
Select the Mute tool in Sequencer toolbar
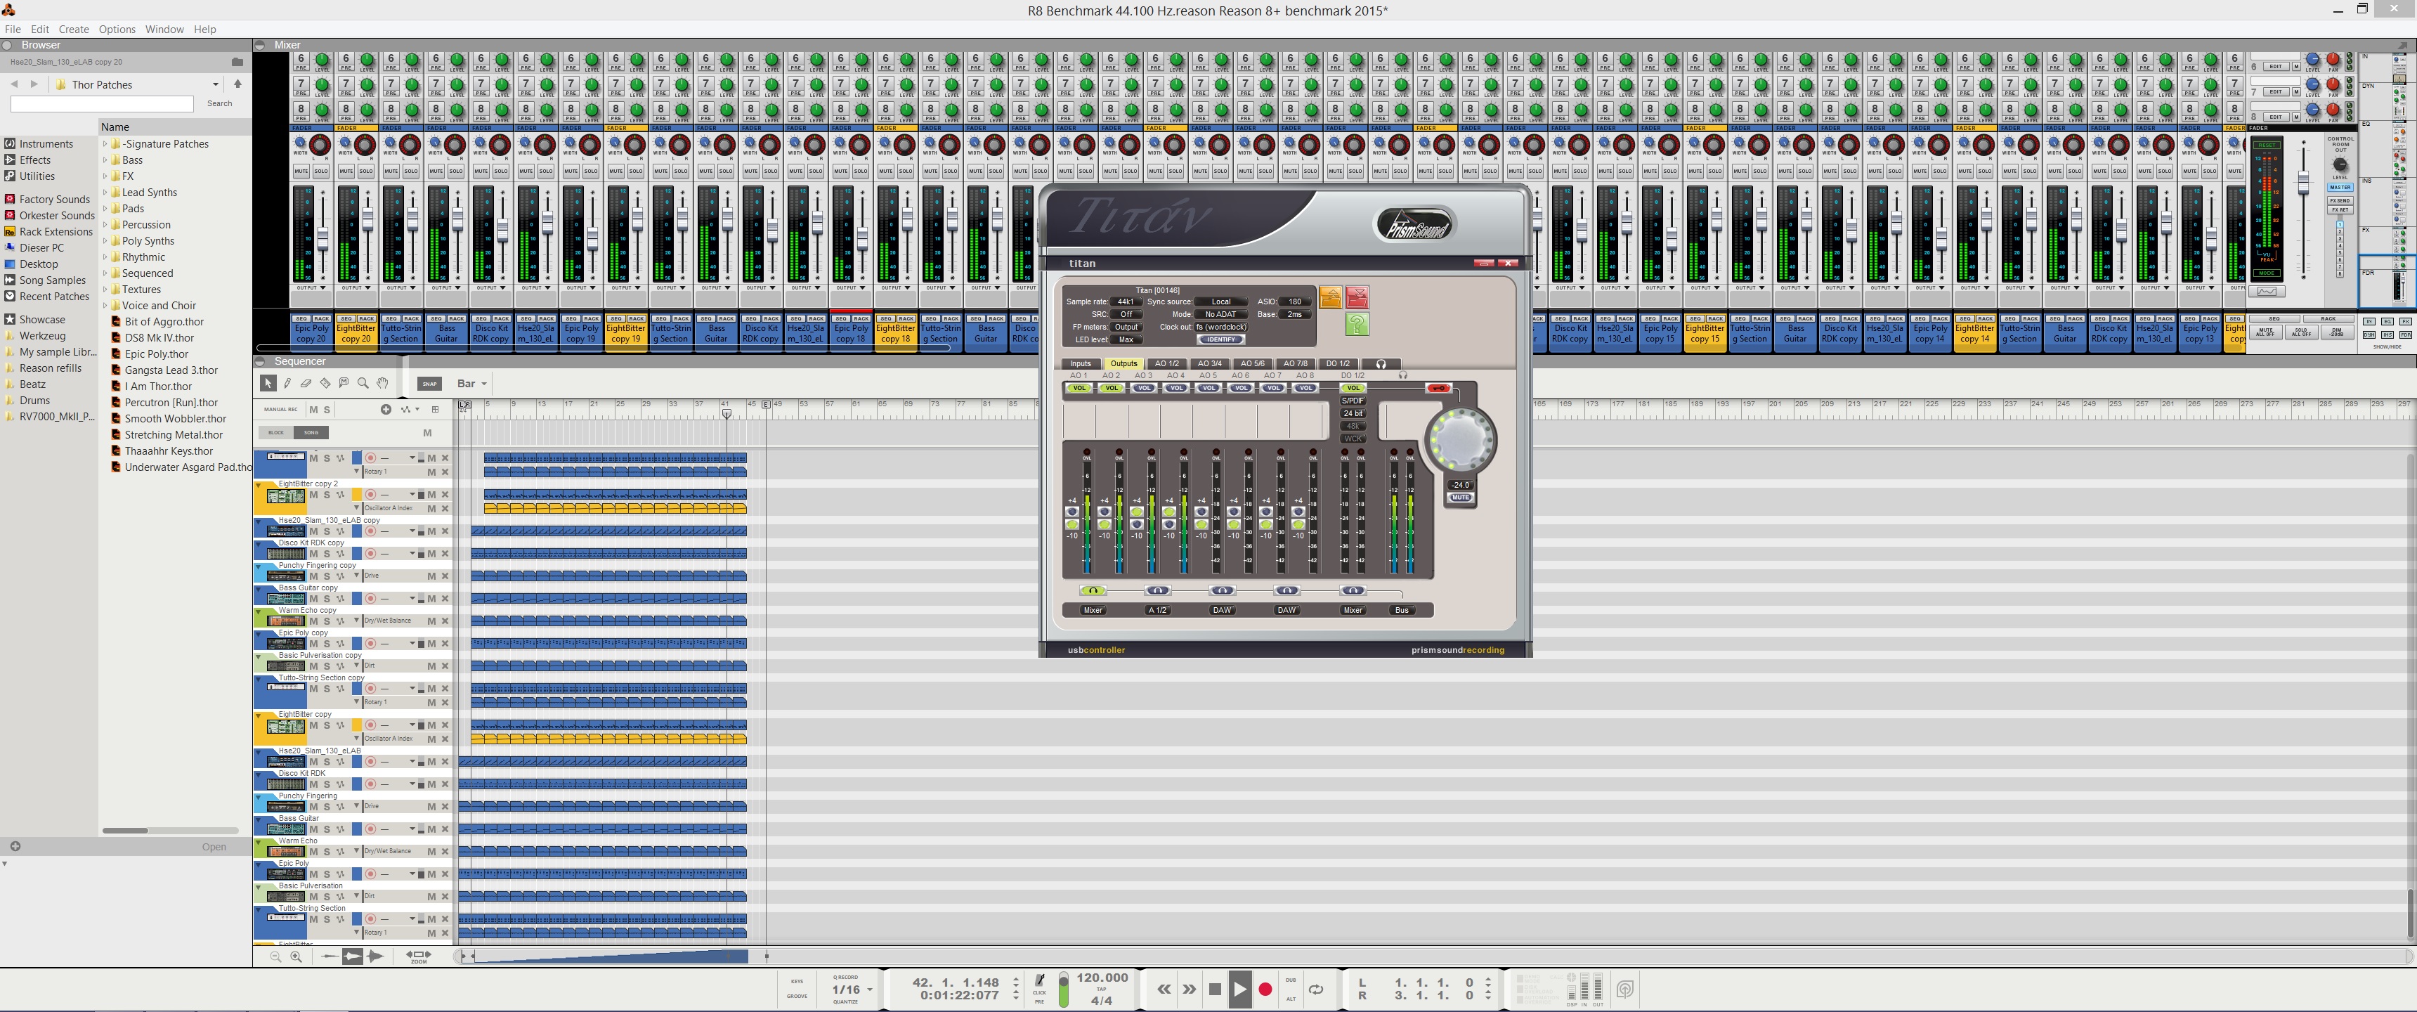[344, 383]
